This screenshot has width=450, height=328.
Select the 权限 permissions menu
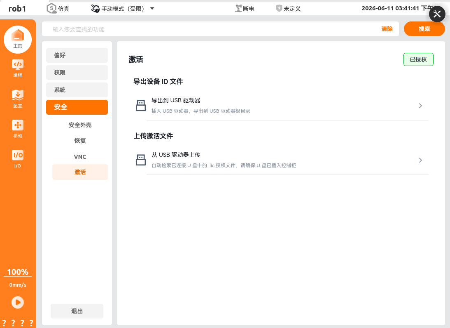point(77,73)
